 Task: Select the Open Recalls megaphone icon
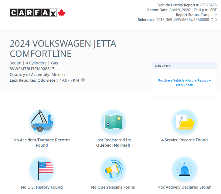click(113, 169)
